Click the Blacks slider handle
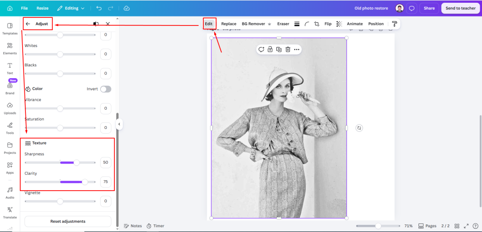The width and height of the screenshot is (482, 232). point(60,74)
